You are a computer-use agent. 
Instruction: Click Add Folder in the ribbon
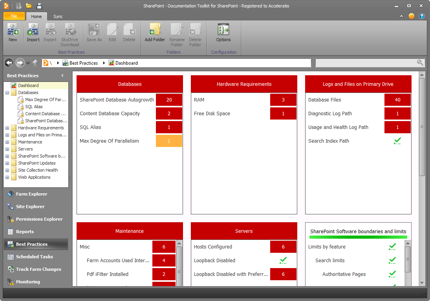coord(155,32)
